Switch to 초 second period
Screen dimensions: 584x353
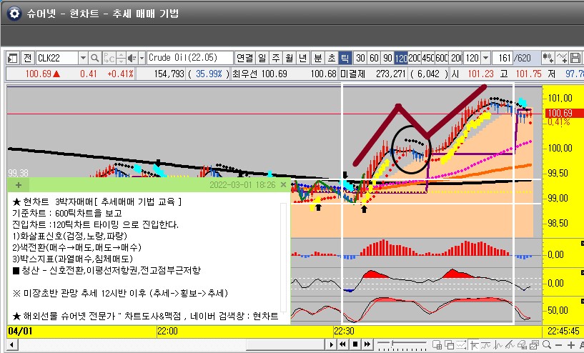tap(332, 58)
